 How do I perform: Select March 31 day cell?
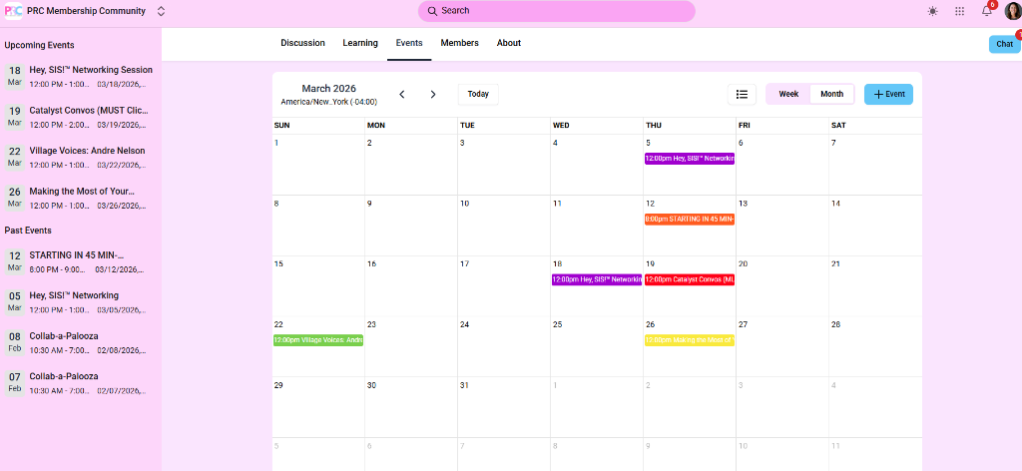[503, 406]
